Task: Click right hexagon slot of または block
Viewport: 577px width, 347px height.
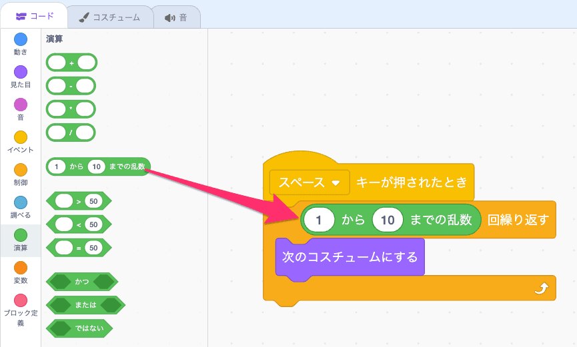Action: point(111,305)
